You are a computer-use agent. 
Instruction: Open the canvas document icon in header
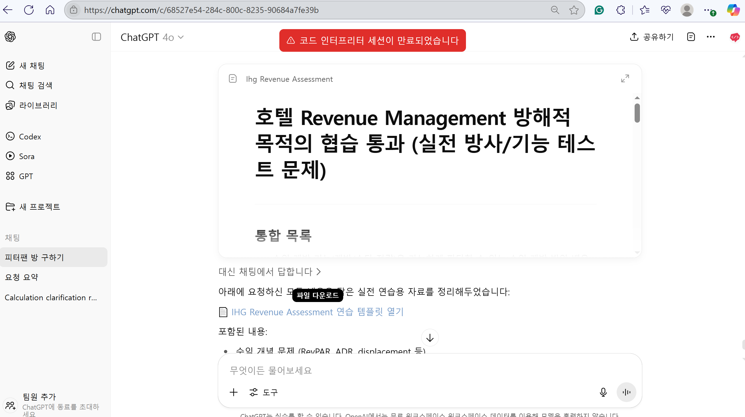(x=691, y=37)
